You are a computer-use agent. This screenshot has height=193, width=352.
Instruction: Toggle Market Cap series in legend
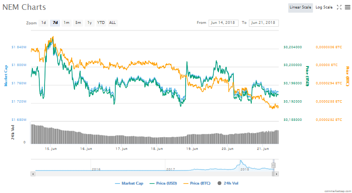(x=129, y=183)
